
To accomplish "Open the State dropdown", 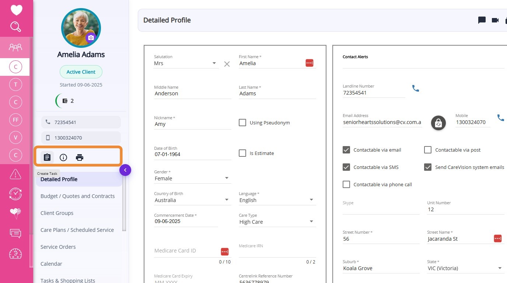I will click(500, 268).
